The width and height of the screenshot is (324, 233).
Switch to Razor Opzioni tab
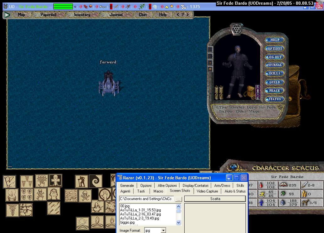146,186
